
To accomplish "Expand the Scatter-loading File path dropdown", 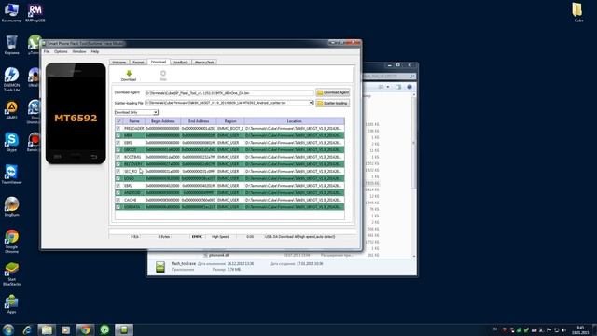I will click(x=311, y=103).
